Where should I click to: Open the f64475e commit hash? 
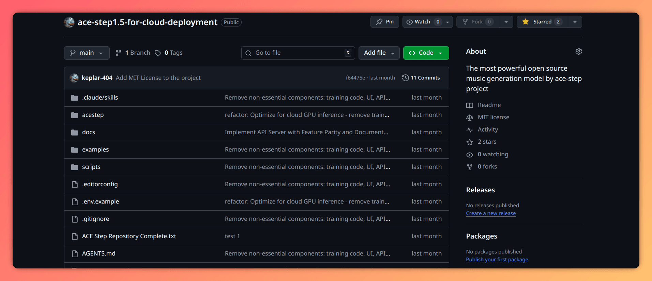tap(355, 78)
